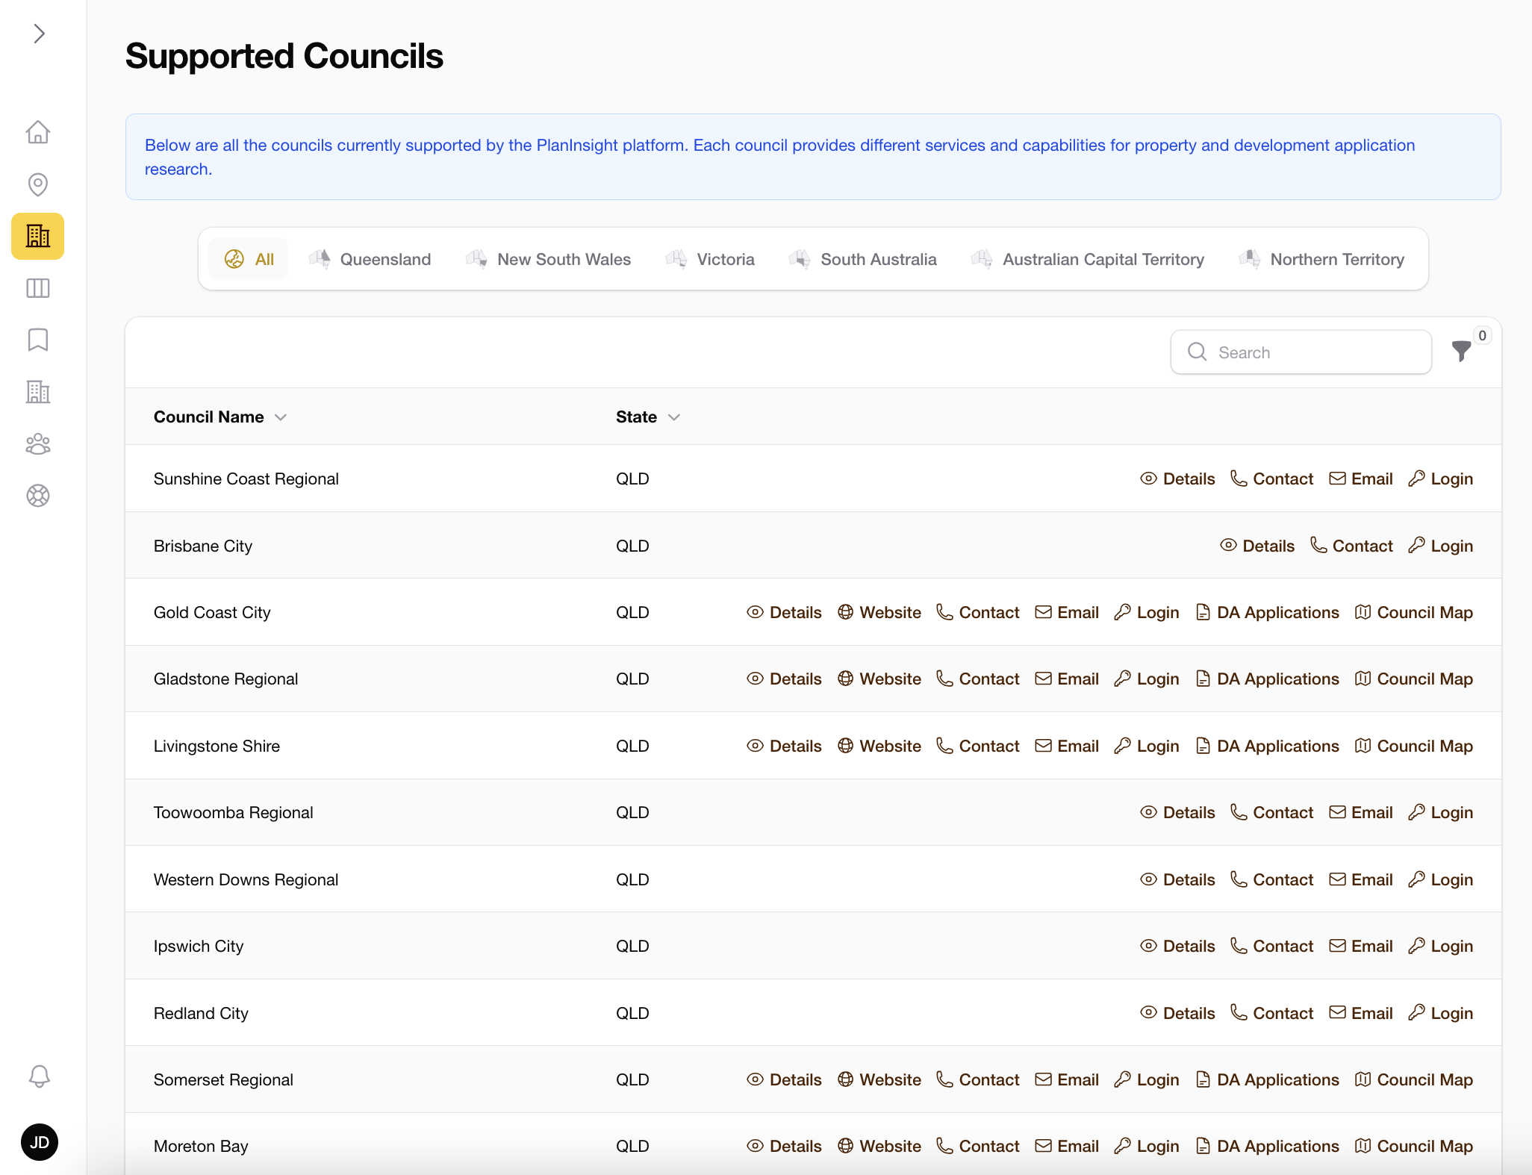Open DA Applications for Gold Coast City
Viewport: 1532px width, 1175px height.
pos(1267,612)
